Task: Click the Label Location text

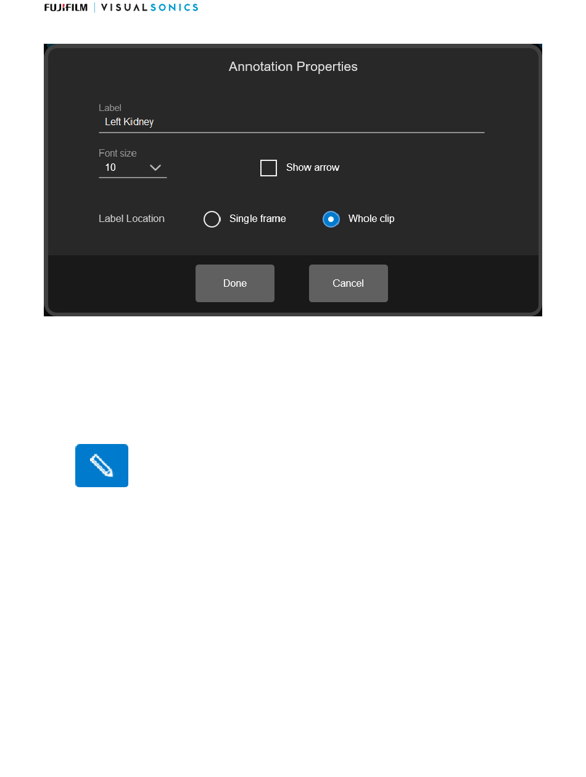Action: pyautogui.click(x=131, y=219)
